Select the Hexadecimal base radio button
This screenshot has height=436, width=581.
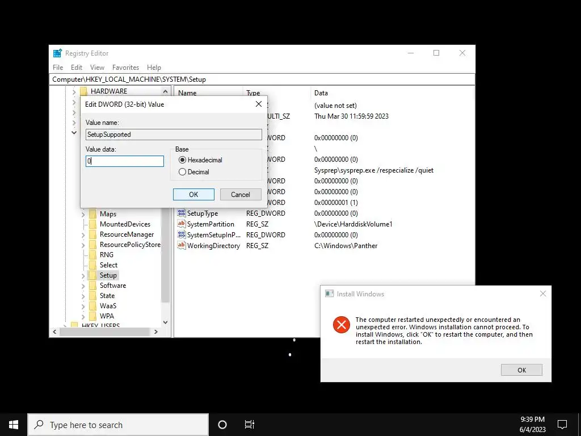(182, 160)
